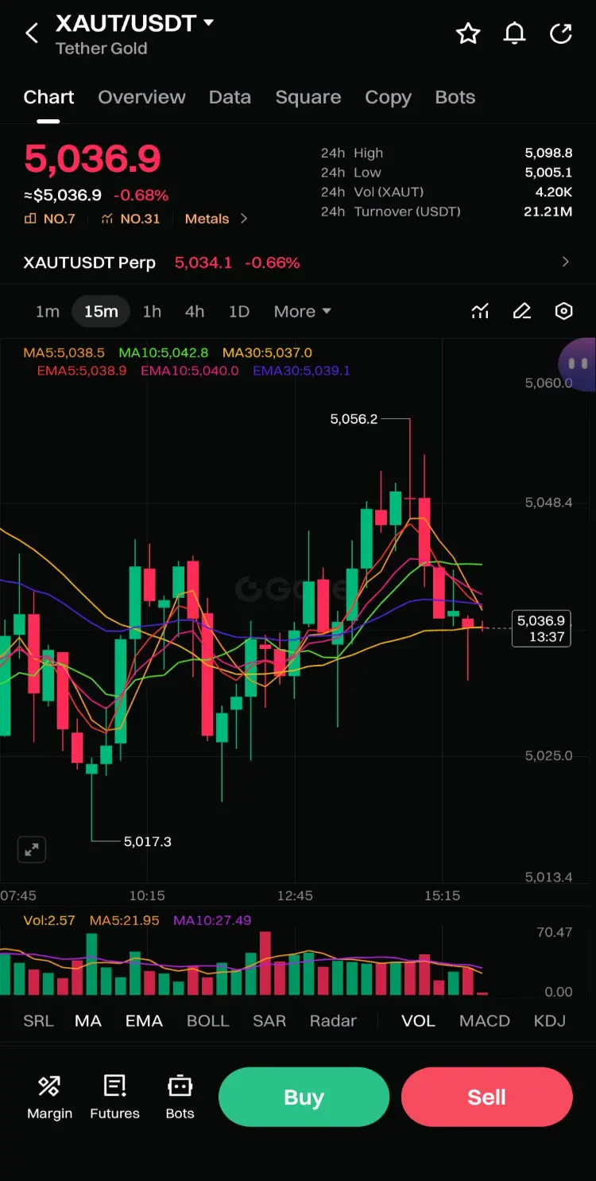Click the perp price 5,034.1

click(x=203, y=262)
